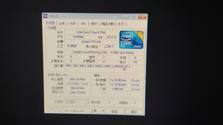
Task: Open the 关于 tab
Action: pyautogui.click(x=121, y=24)
